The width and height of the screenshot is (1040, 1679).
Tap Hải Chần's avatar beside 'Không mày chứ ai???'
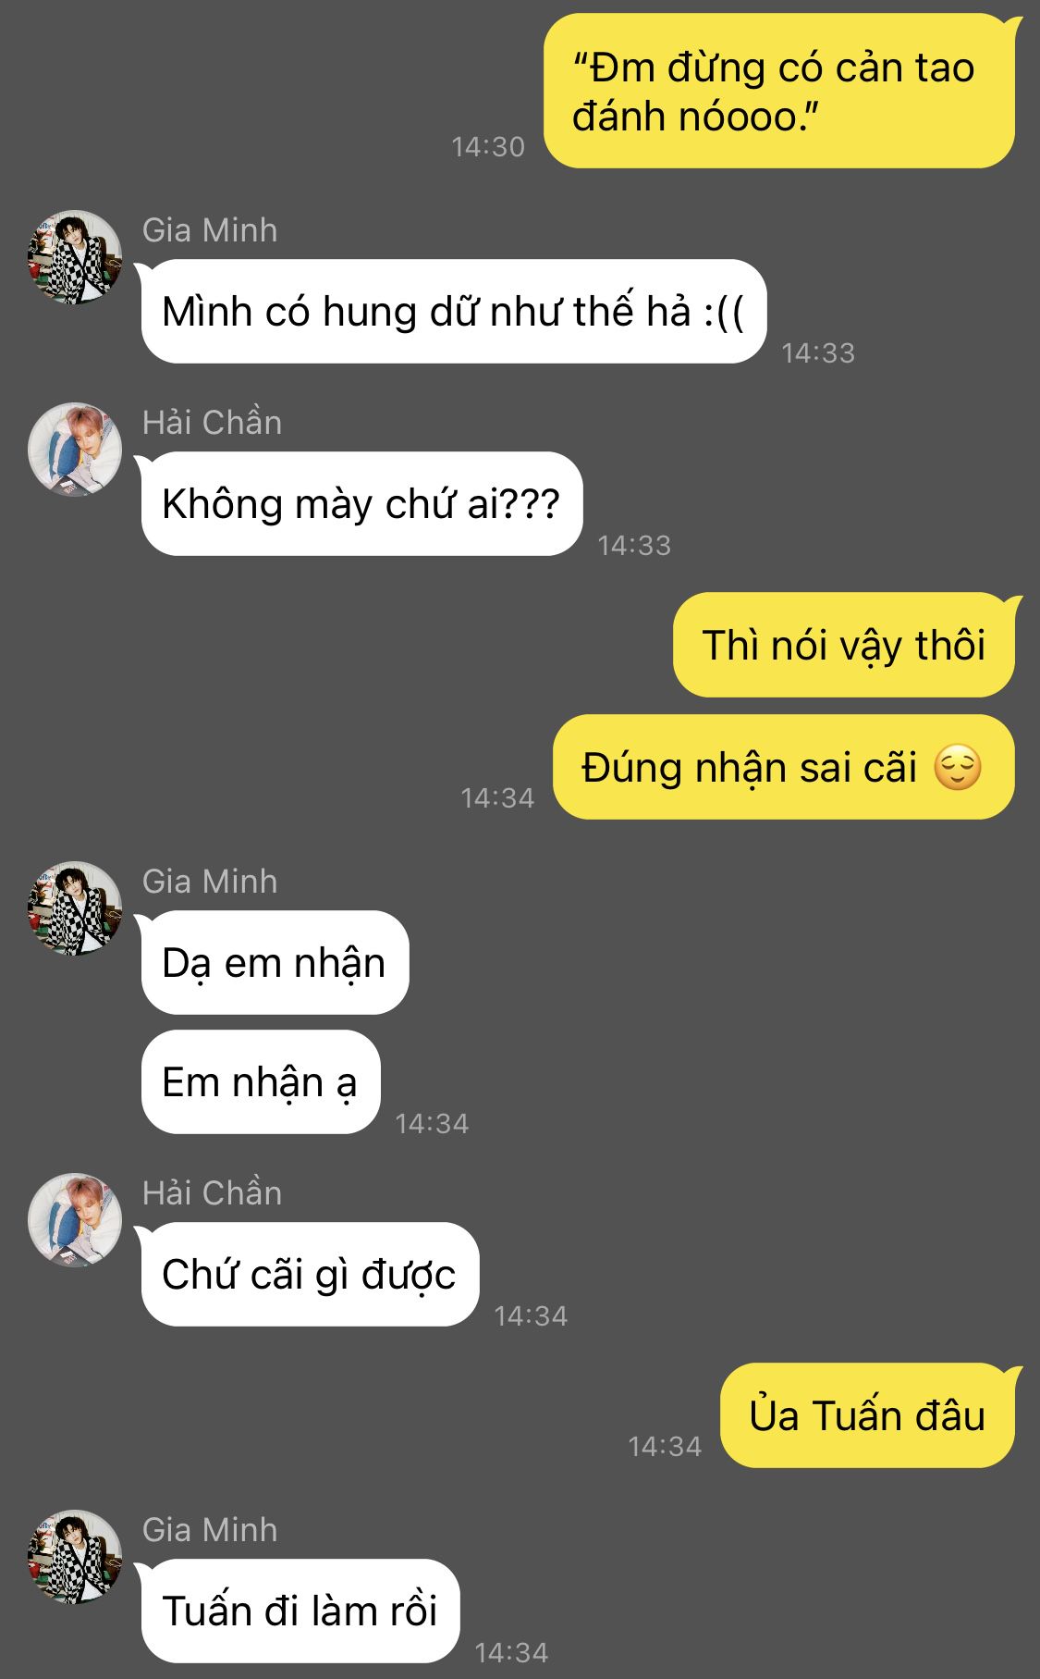[75, 450]
